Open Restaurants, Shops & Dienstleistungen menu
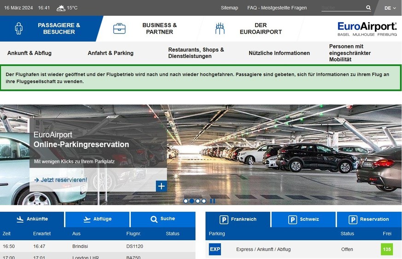 pyautogui.click(x=196, y=53)
